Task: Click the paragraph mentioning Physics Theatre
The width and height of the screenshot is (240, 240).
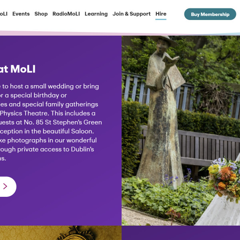Action: [x=51, y=122]
